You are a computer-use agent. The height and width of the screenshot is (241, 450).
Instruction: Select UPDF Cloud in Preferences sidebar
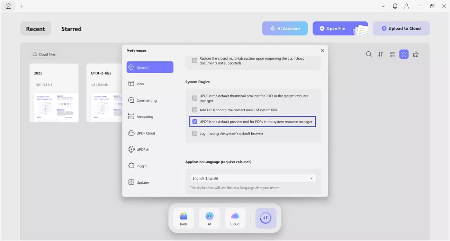pos(150,133)
